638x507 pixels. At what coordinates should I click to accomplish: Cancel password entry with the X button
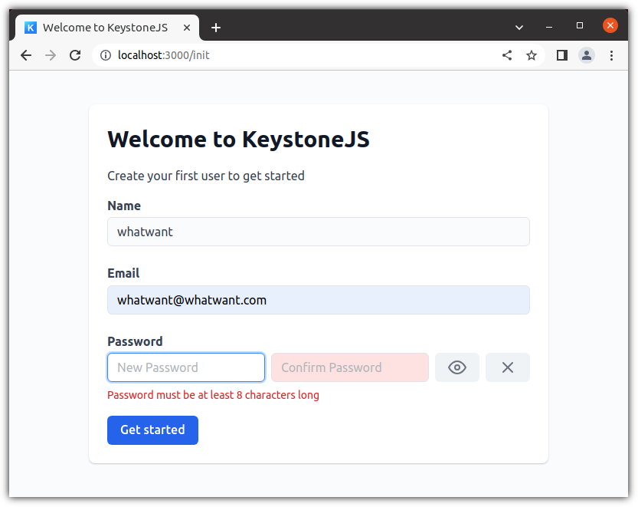[508, 367]
